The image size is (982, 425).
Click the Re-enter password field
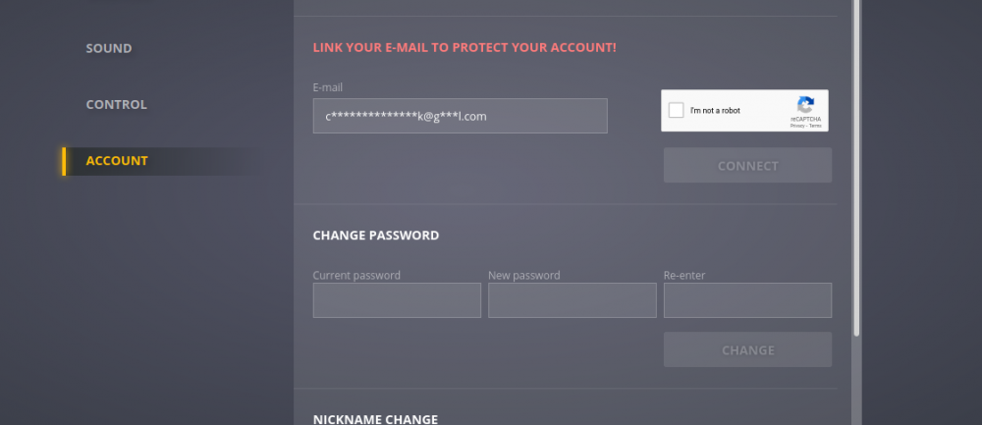(x=747, y=300)
